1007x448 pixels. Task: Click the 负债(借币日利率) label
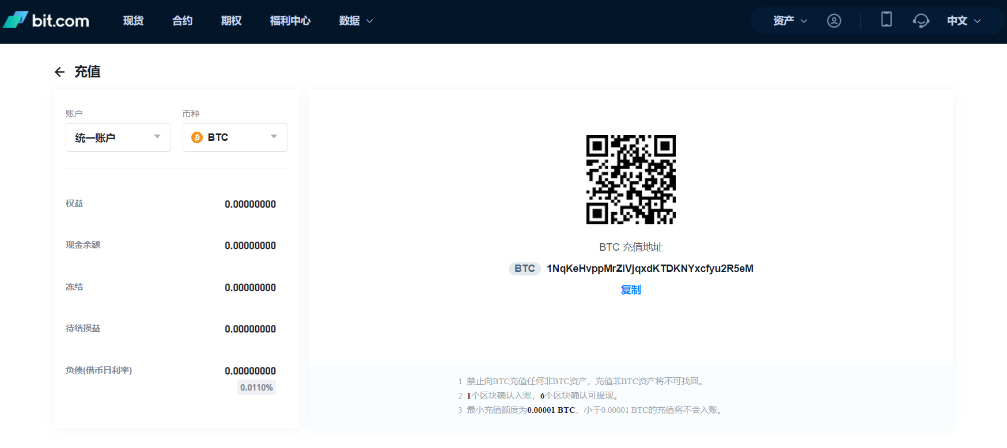[x=99, y=370]
